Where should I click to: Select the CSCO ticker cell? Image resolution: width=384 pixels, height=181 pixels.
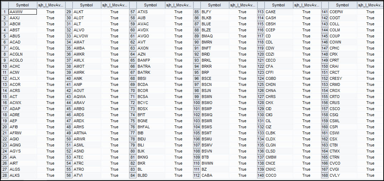tap(343, 109)
